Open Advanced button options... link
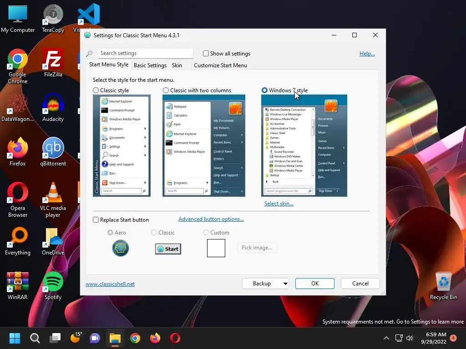466x349 pixels. coord(211,219)
